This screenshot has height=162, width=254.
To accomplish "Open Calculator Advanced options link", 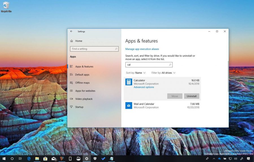I will click(144, 87).
